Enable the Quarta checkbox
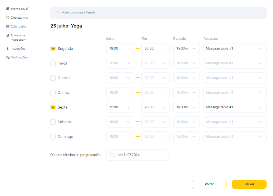This screenshot has width=273, height=196. [x=53, y=78]
